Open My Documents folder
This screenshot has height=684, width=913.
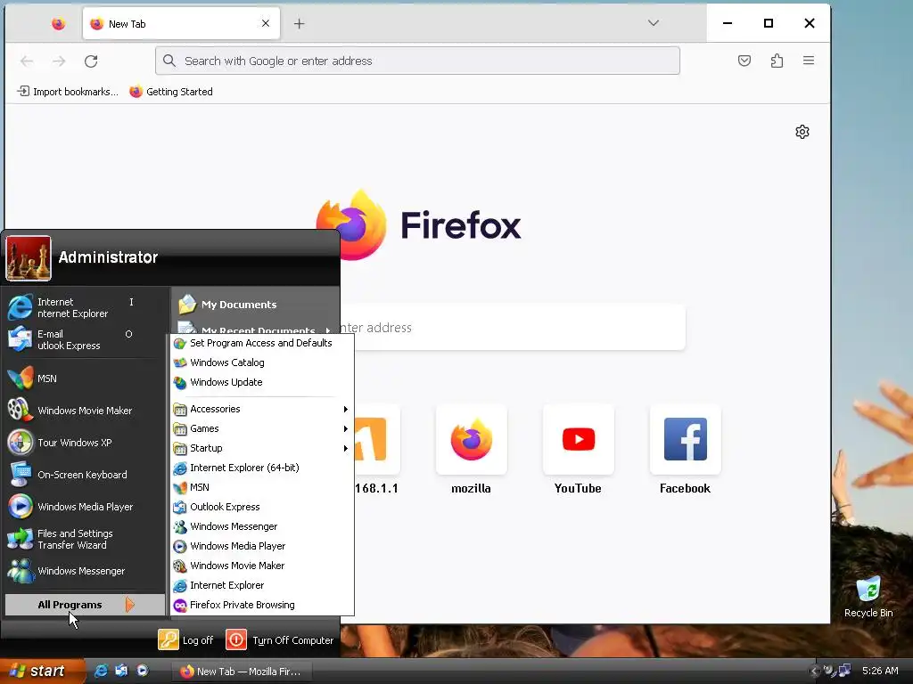coord(255,305)
